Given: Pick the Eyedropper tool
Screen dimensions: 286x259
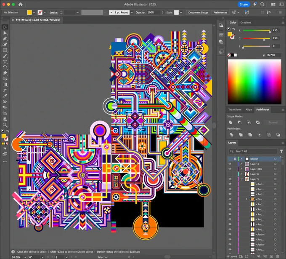Looking at the screenshot, I should tap(5, 96).
